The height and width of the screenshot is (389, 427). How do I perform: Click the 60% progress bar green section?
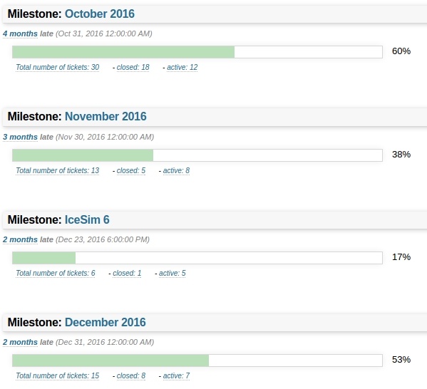click(x=123, y=52)
